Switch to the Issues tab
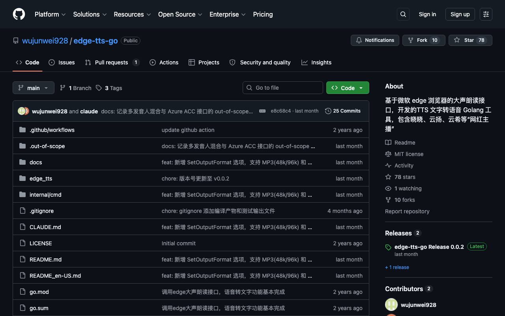 [x=62, y=62]
